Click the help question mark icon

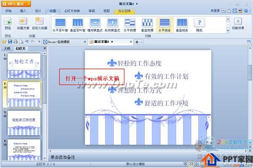point(246,11)
